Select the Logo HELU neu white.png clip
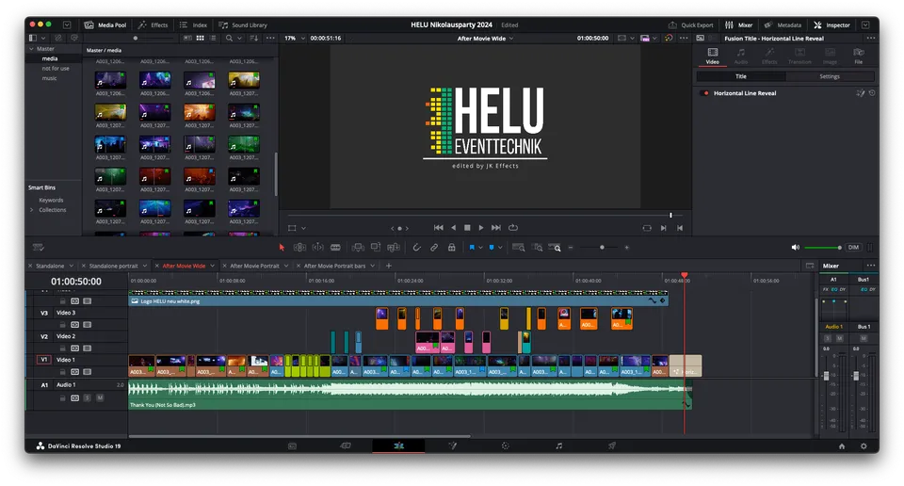The height and width of the screenshot is (486, 904). point(397,301)
